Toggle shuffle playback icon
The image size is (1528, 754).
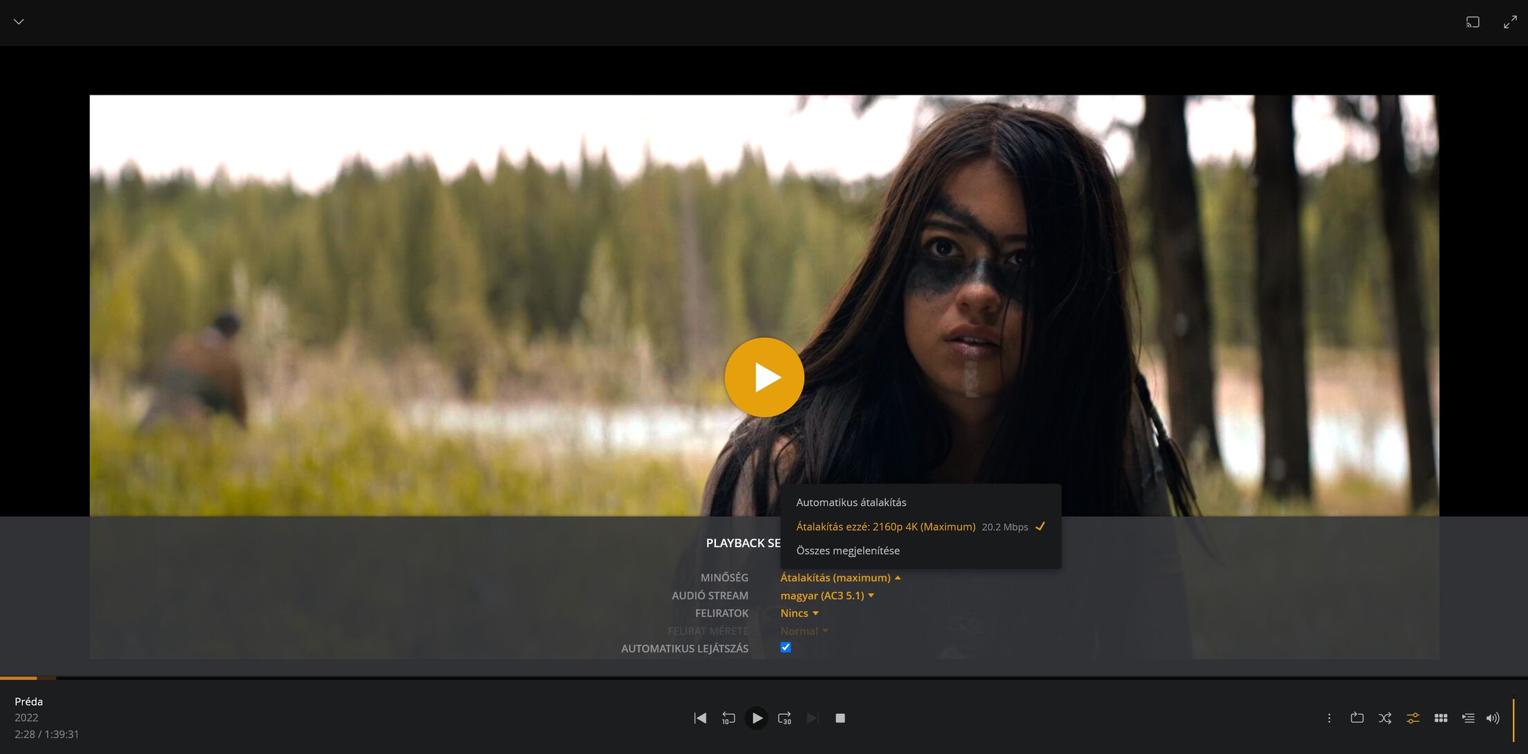point(1385,718)
